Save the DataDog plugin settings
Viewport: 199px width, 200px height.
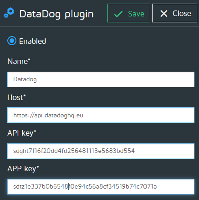(x=129, y=13)
